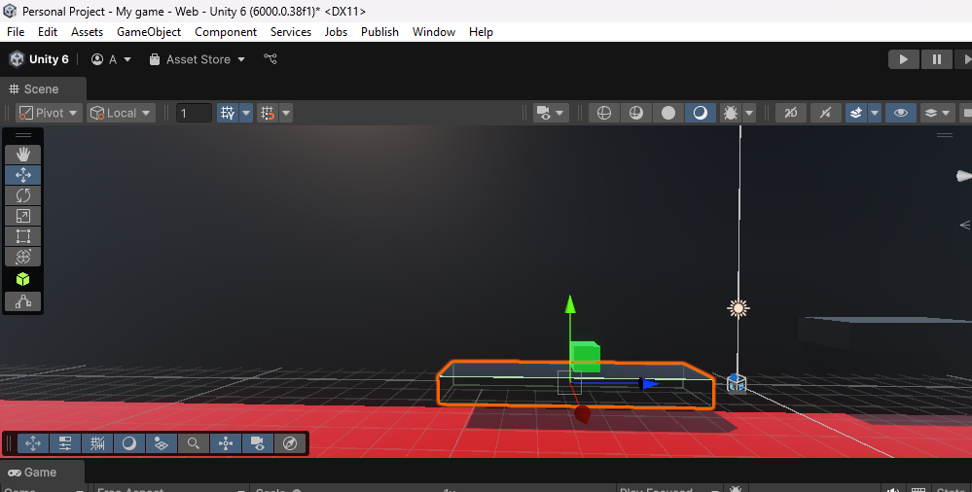Screen dimensions: 972x492
Task: Toggle scene visibility eye icon
Action: click(901, 113)
